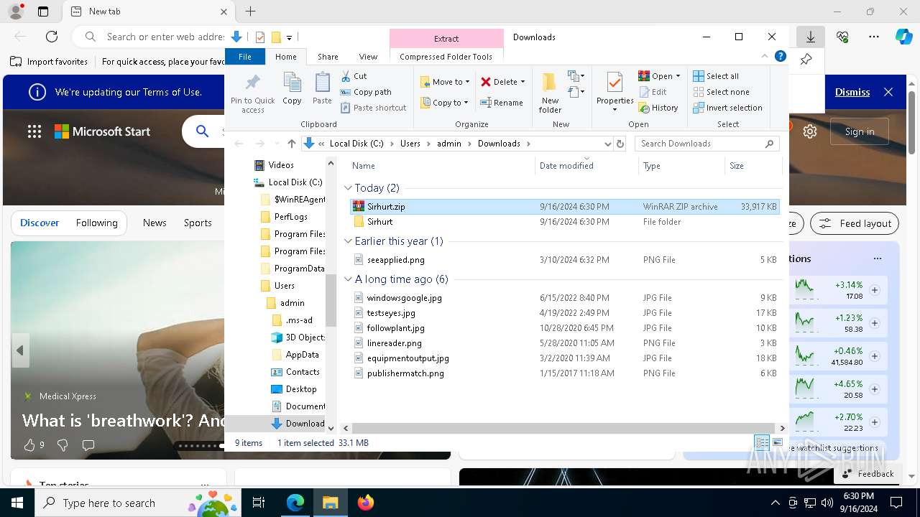Open Windows Start menu

(17, 503)
